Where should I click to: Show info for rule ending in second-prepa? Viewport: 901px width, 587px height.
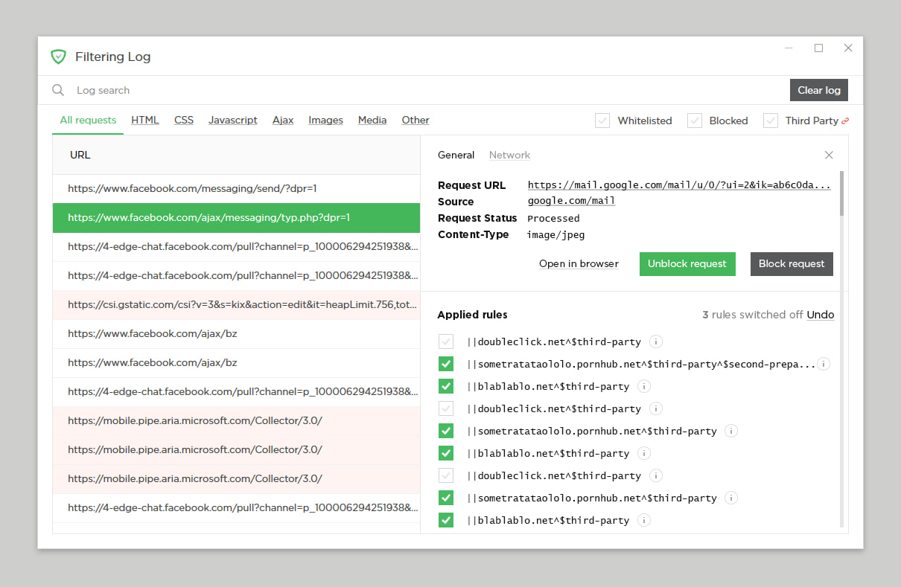(824, 364)
